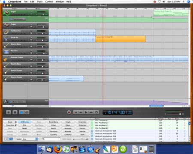Screen dimensions: 193x154
Task: Click the Reset button in loop browser
Action: (10, 122)
